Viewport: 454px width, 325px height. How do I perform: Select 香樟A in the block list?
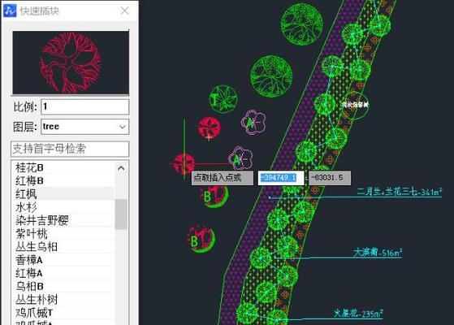tap(63, 260)
